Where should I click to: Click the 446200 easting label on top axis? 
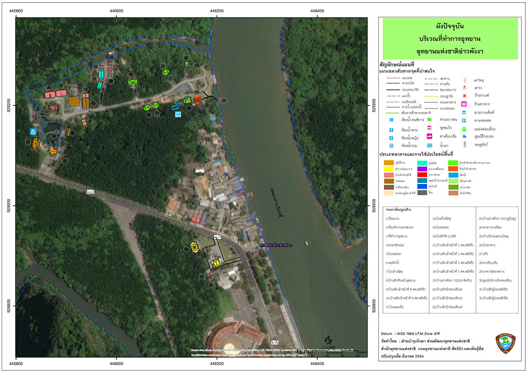point(217,11)
